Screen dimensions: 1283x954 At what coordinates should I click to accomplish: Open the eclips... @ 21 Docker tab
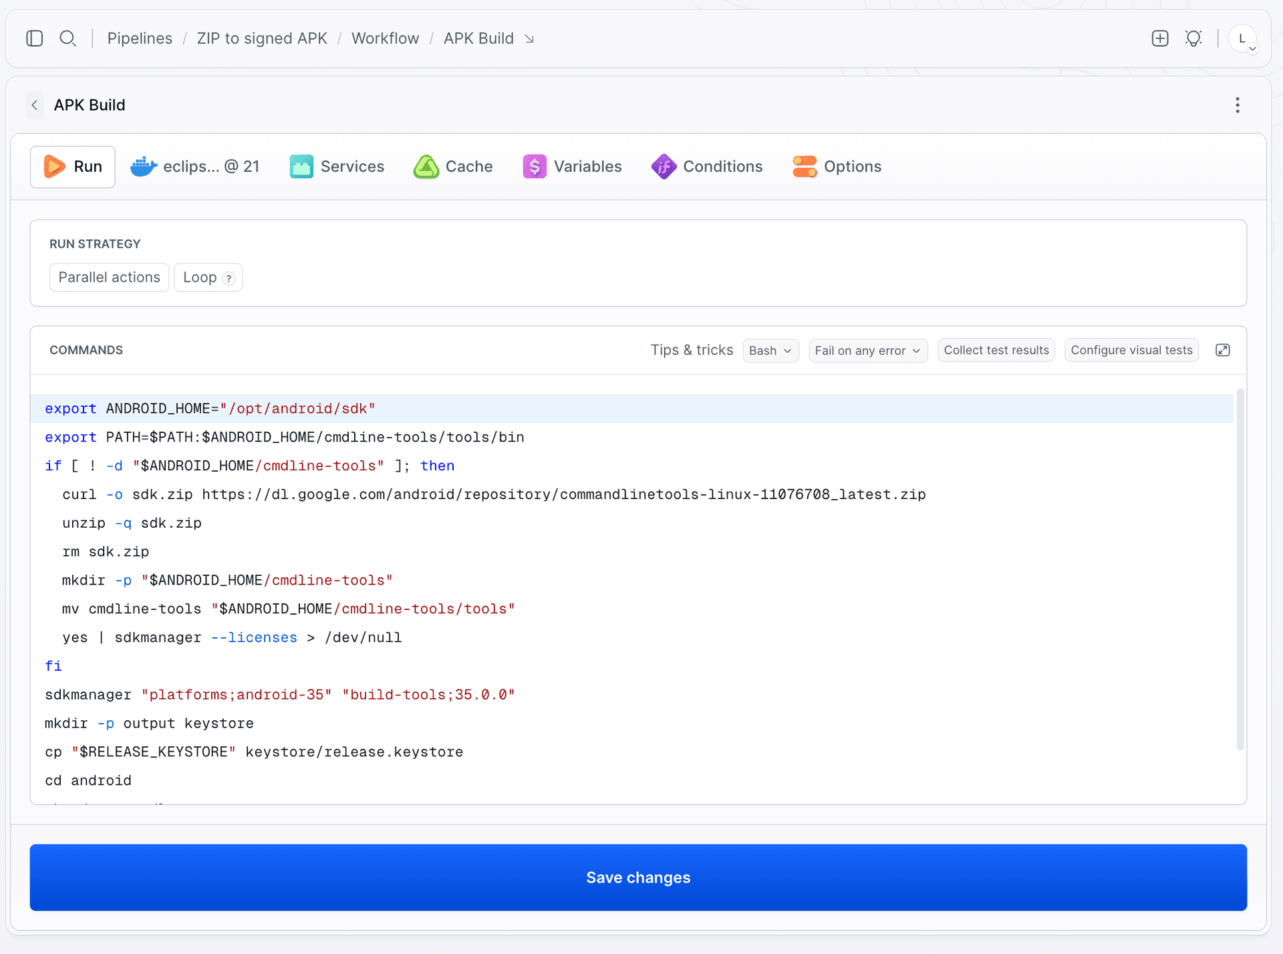pyautogui.click(x=194, y=167)
